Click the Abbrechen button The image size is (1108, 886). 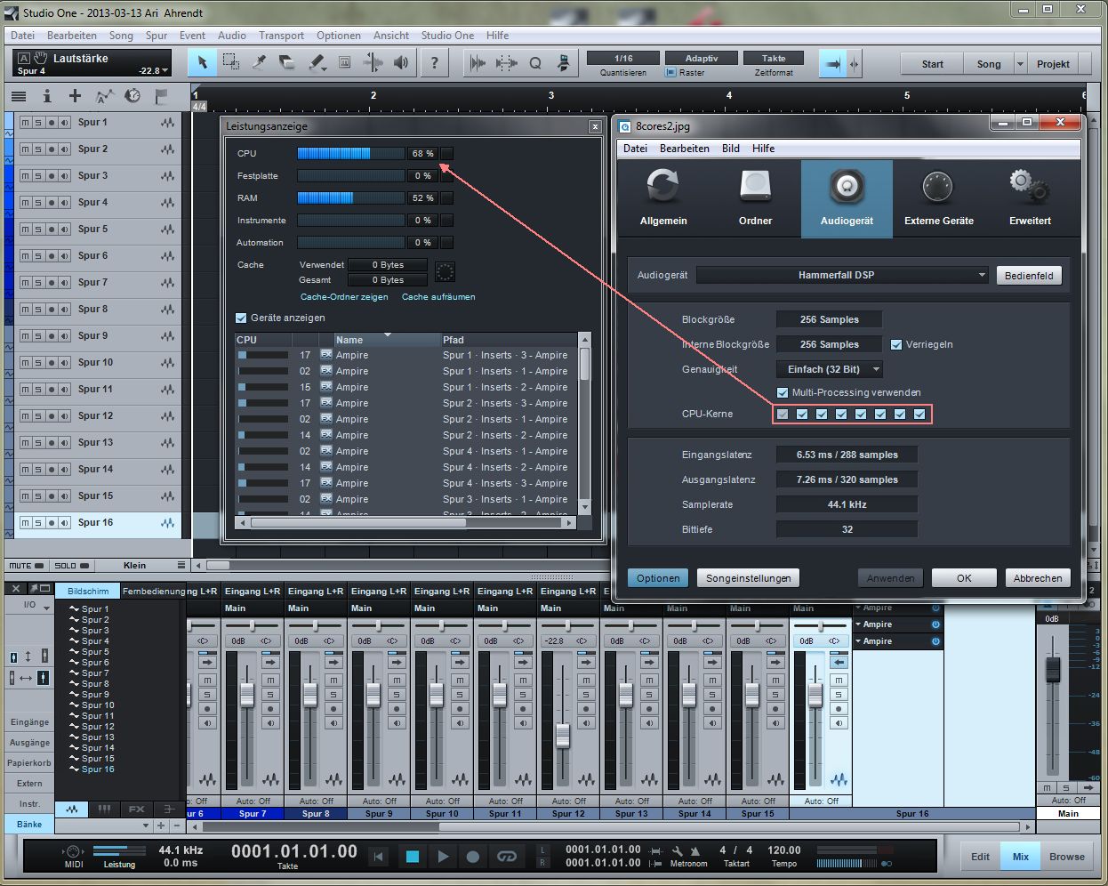1038,578
